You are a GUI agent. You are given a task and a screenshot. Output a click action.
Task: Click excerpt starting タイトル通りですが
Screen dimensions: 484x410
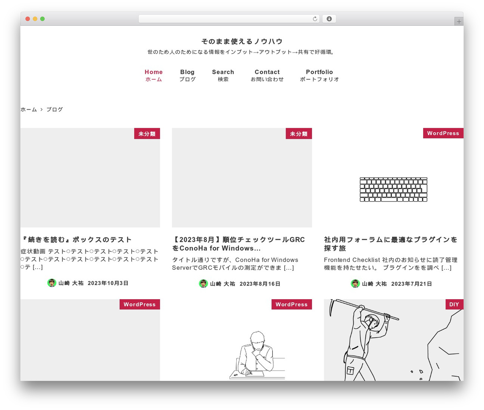(x=235, y=264)
